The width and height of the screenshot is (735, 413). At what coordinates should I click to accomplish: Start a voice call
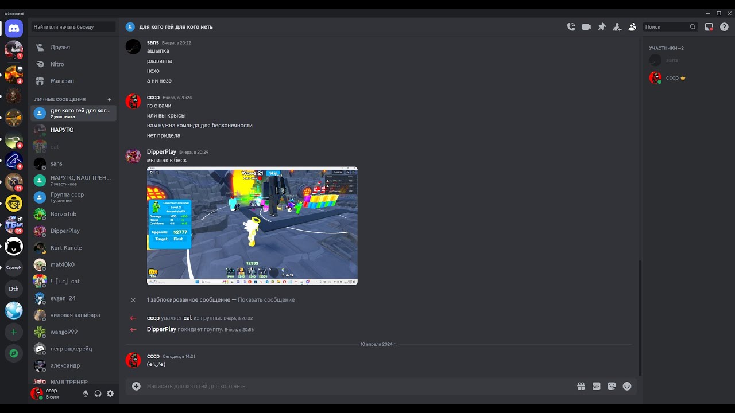[x=571, y=26]
